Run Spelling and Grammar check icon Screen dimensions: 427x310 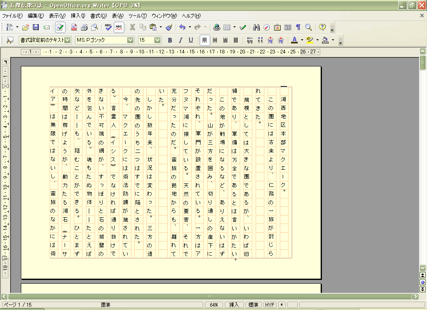(108, 27)
